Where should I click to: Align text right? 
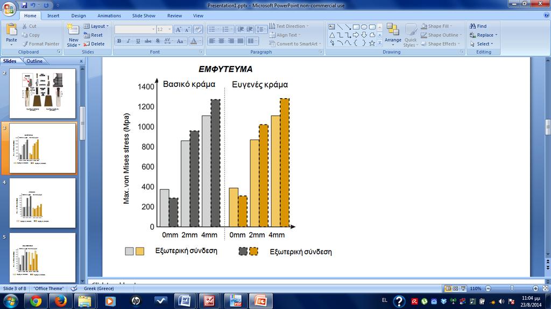coord(231,41)
